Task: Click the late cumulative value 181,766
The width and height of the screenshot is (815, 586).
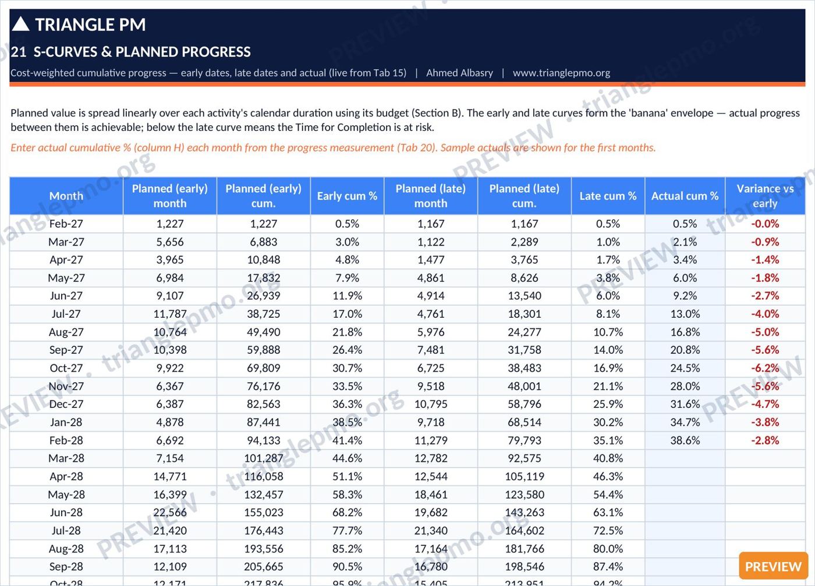Action: point(525,549)
